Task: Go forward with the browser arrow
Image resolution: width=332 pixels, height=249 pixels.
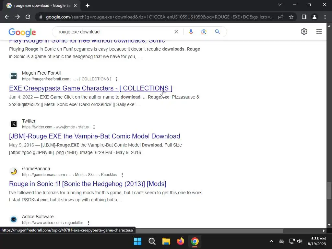Action: (x=18, y=17)
